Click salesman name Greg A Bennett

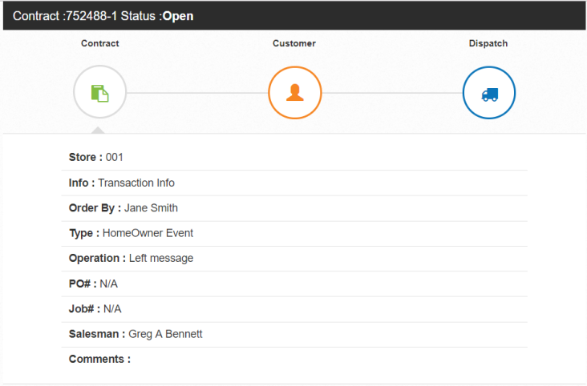(x=165, y=334)
